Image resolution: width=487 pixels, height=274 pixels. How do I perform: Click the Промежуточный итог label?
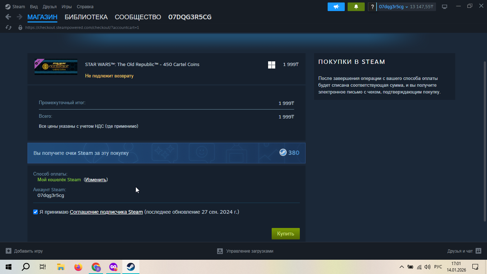[62, 103]
